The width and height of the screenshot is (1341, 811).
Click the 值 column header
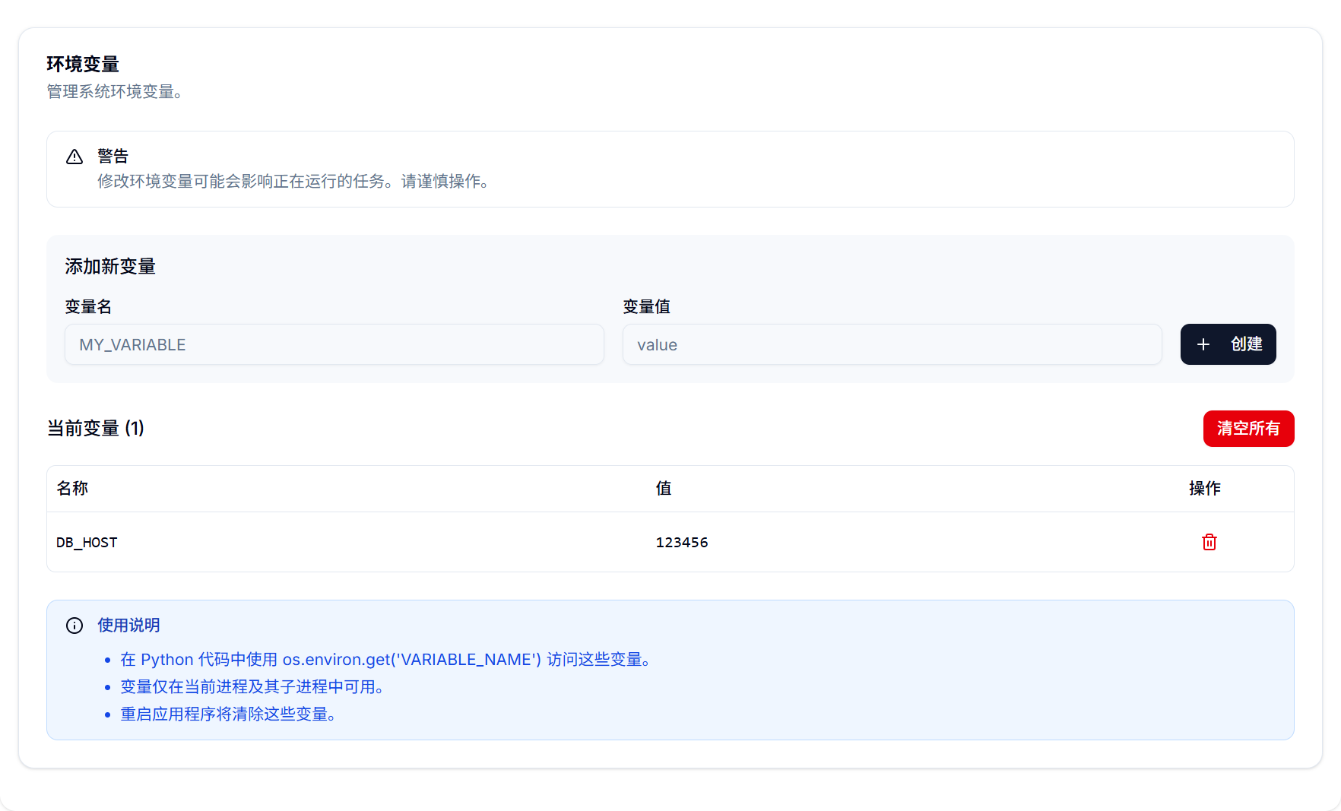click(664, 489)
